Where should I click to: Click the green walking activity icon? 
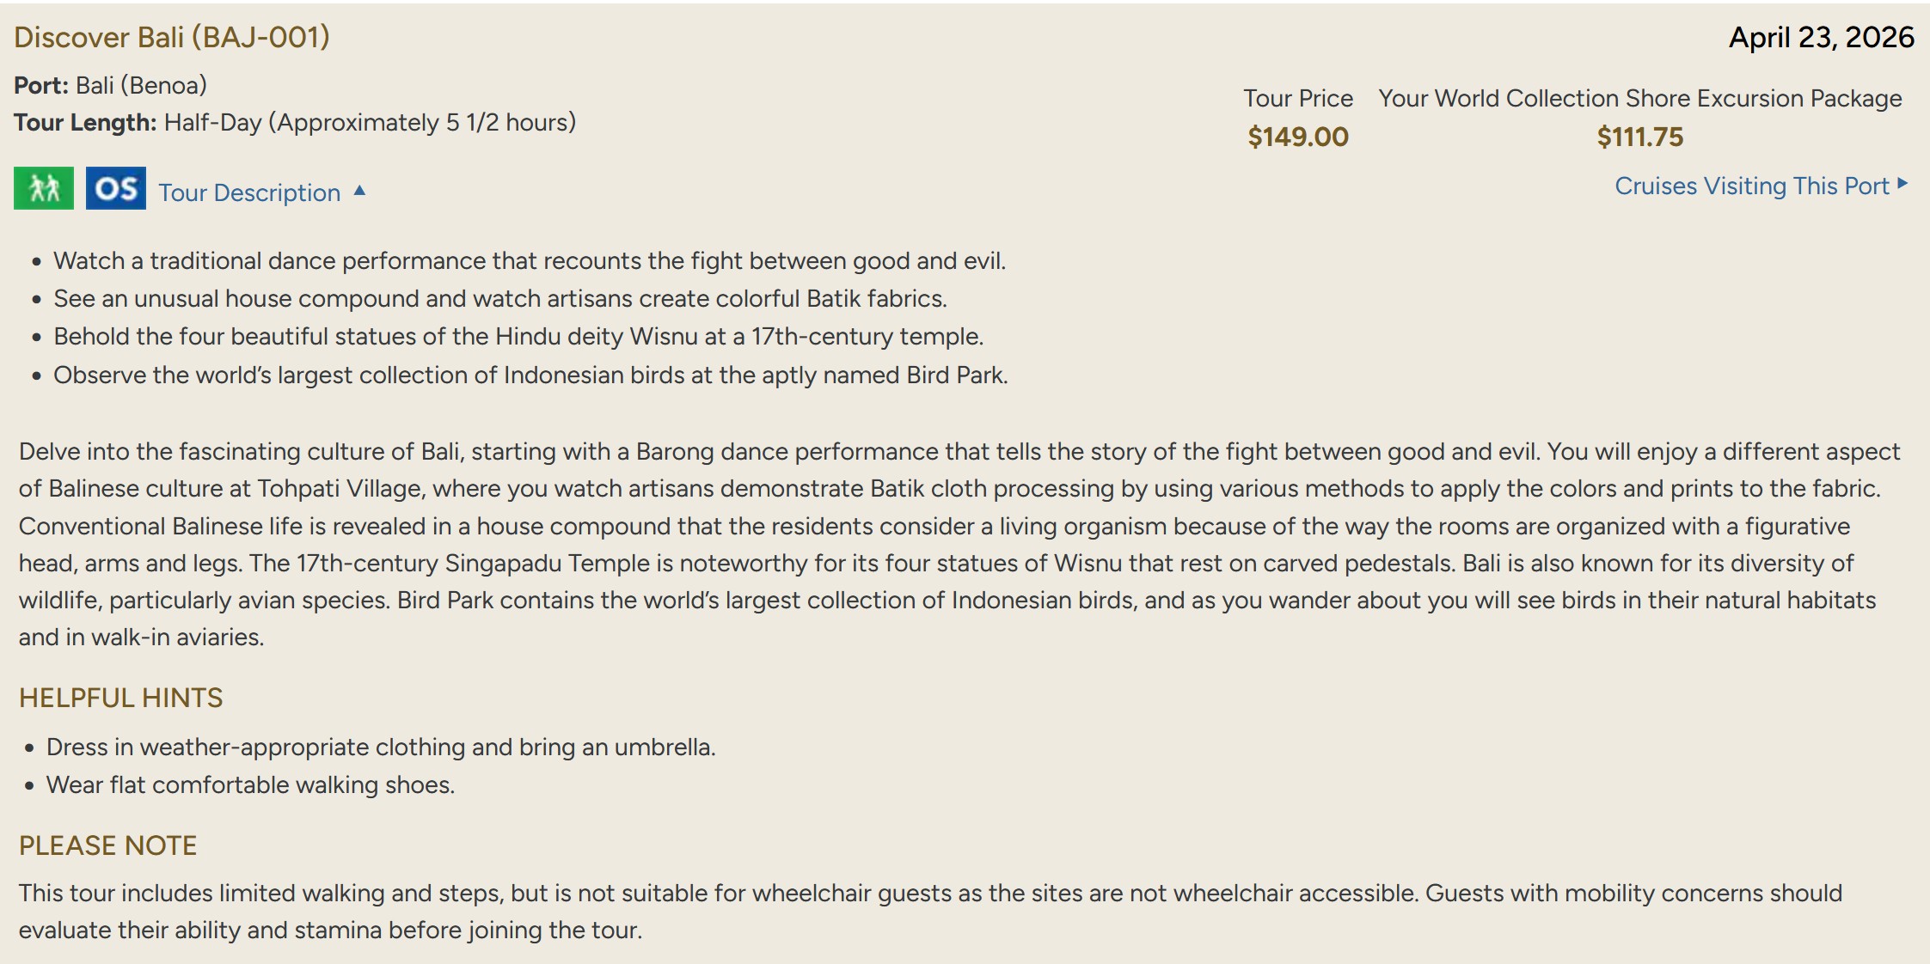point(44,188)
